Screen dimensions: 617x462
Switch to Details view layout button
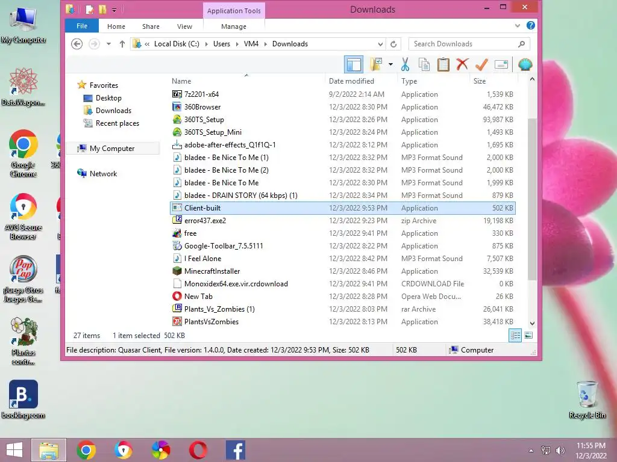point(515,336)
